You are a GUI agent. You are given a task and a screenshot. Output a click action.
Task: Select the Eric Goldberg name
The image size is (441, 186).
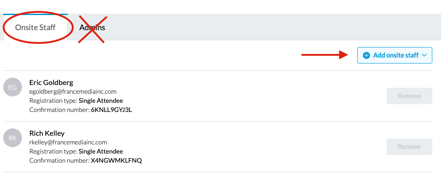point(51,83)
